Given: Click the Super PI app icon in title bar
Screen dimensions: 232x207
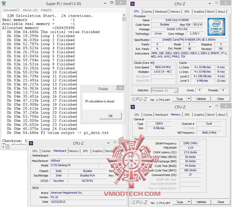Looking at the screenshot, I should coord(4,4).
